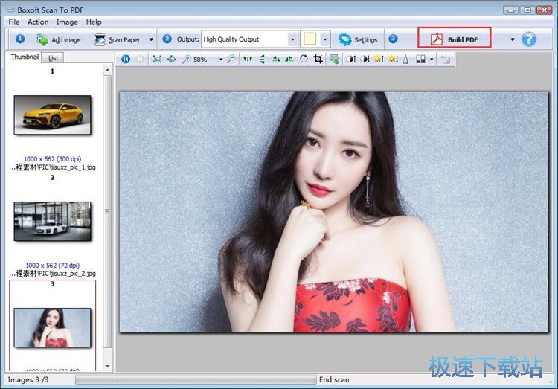
Task: Click thumbnail scrollbar down arrow
Action: click(107, 366)
